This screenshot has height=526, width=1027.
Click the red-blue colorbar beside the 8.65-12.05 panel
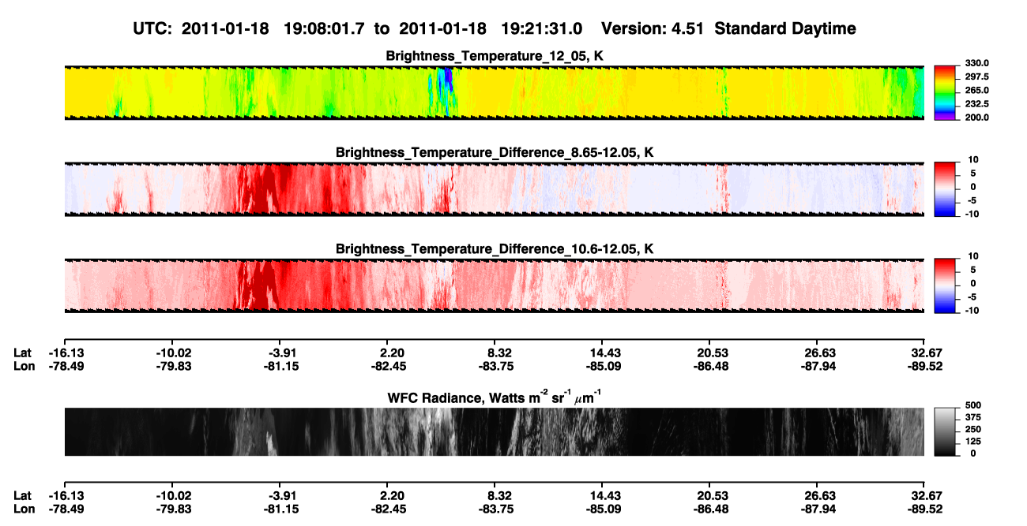pyautogui.click(x=945, y=188)
